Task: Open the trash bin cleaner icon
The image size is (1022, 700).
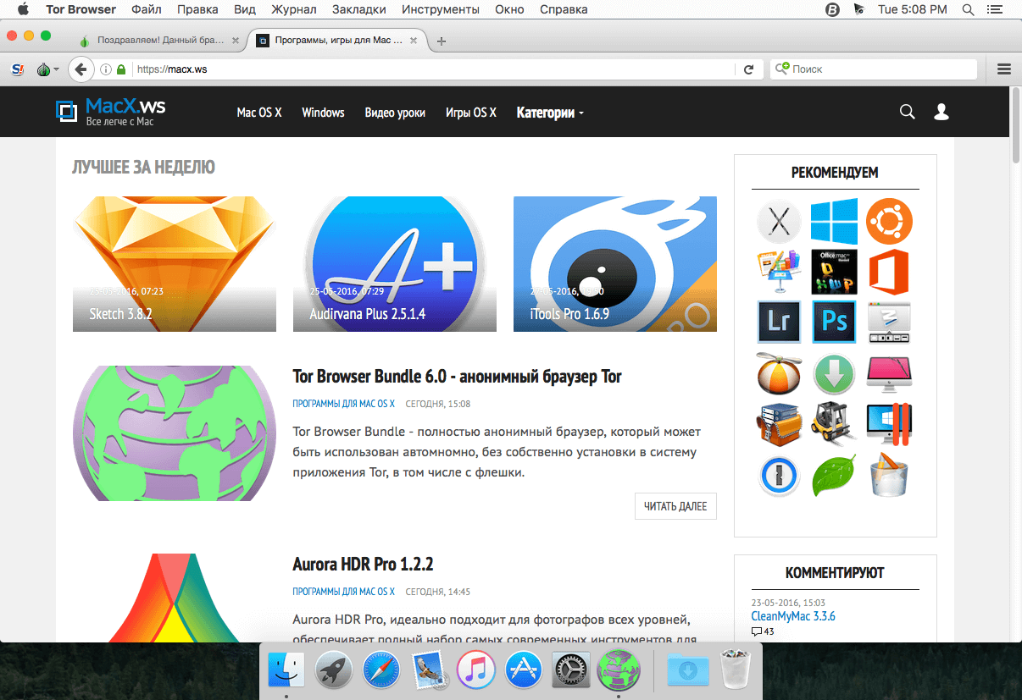Action: (x=890, y=476)
